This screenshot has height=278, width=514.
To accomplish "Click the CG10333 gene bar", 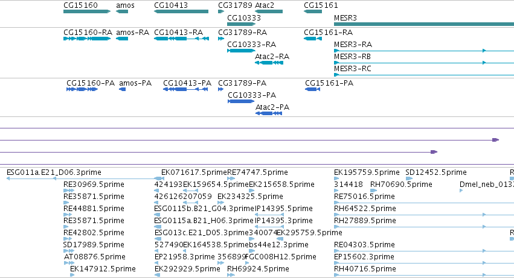I will click(x=241, y=24).
